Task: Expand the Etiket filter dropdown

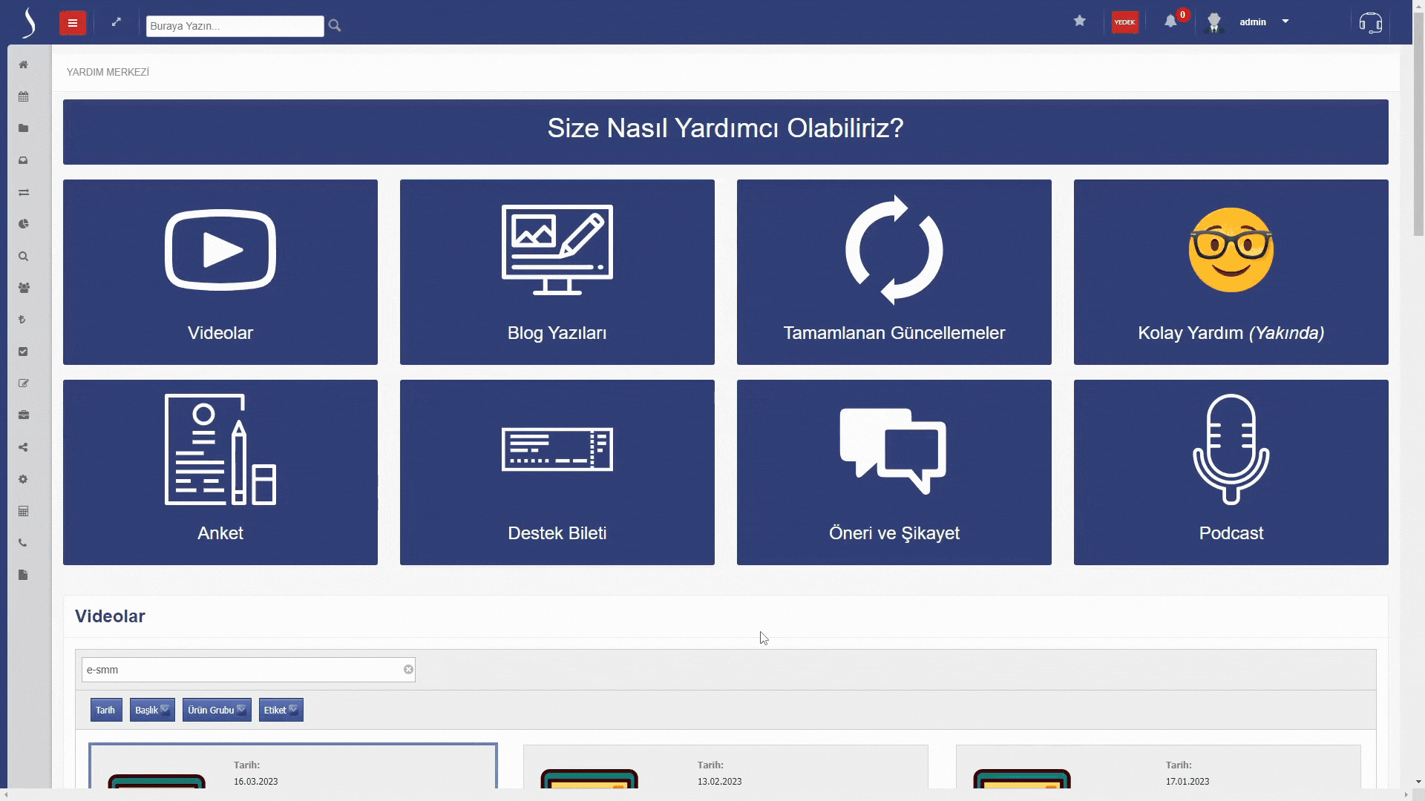Action: [x=281, y=710]
